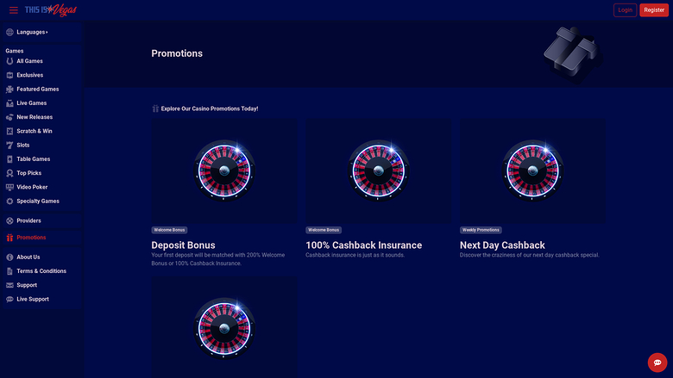Select Live Games in sidebar
Screen dimensions: 673x378
coord(31,103)
